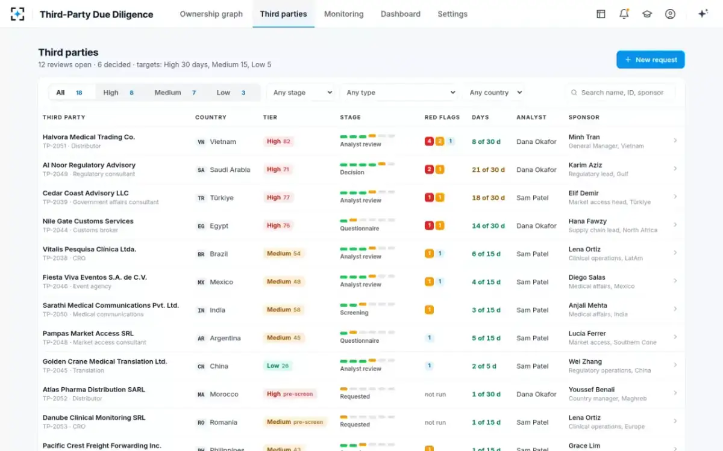Open the Any type dropdown
Screen dimensions: 723x451
tap(399, 93)
